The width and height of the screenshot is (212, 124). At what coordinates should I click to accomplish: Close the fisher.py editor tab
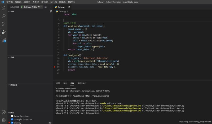coord(69,7)
